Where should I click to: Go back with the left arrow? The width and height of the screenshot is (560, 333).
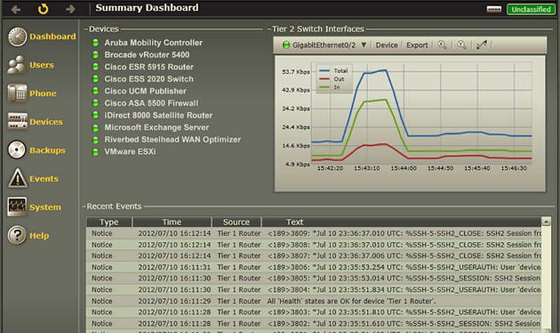click(x=15, y=9)
